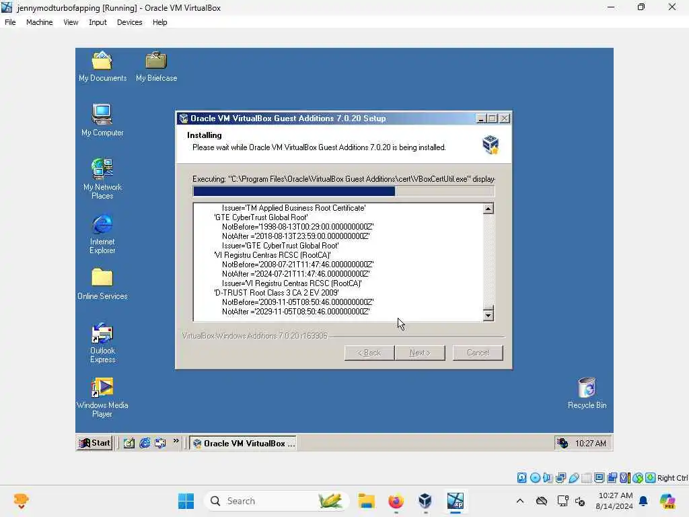Expand the quick launch overflow chevron
The width and height of the screenshot is (689, 517).
[176, 441]
